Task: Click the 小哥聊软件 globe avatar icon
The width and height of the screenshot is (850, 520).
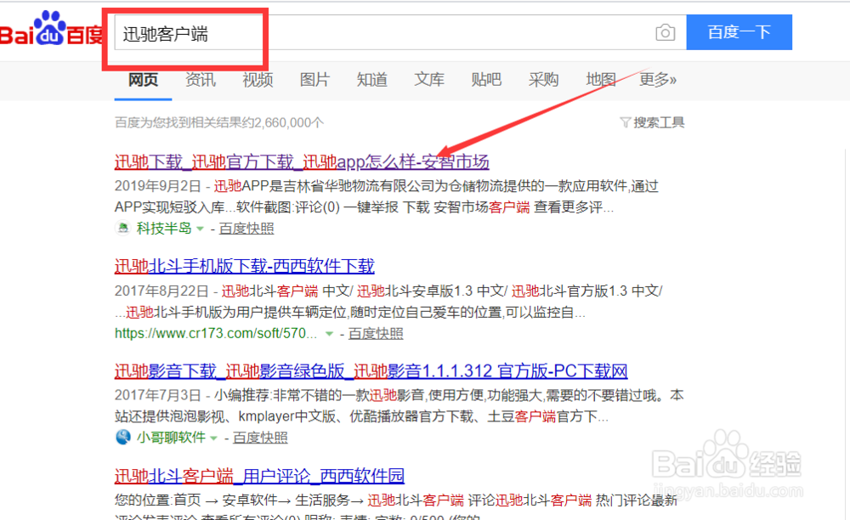Action: click(x=123, y=437)
